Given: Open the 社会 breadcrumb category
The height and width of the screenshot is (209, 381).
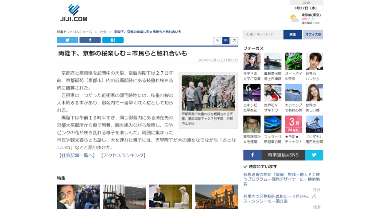Looking at the screenshot, I should click(x=103, y=32).
